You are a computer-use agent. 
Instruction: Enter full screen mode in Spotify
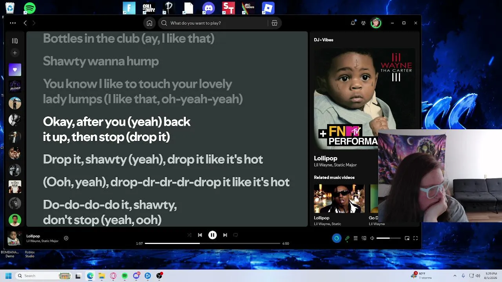pos(416,238)
